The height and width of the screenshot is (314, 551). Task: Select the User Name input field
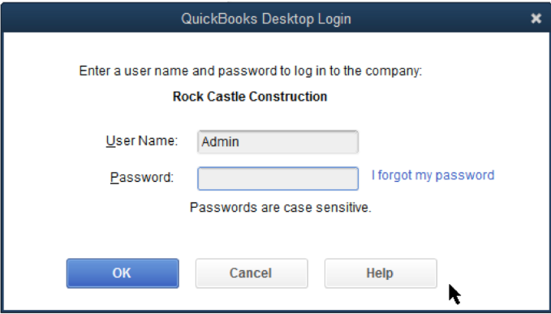point(278,142)
